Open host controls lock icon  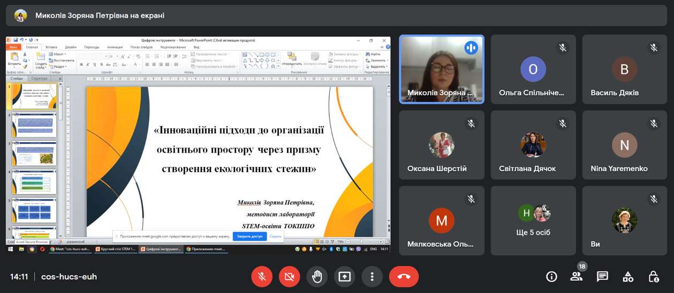(x=654, y=276)
